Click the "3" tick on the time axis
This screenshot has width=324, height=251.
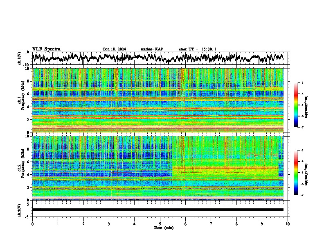[109, 224]
